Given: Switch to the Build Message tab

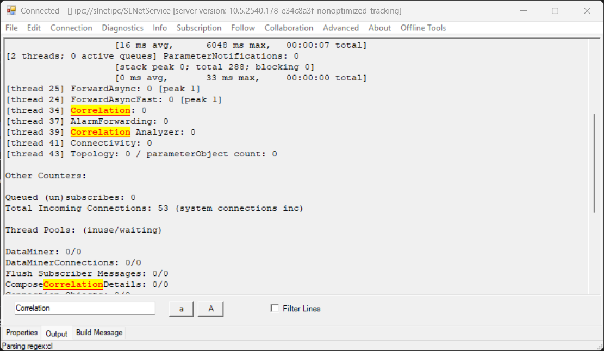Looking at the screenshot, I should click(x=99, y=333).
